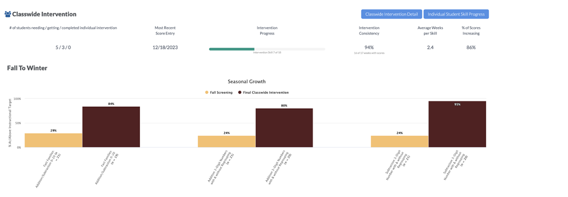This screenshot has width=568, height=197.
Task: Click 'Intervention Skill 7 of 18' caption
Action: point(267,52)
